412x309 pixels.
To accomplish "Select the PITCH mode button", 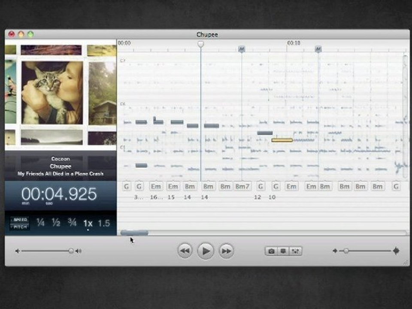I will (x=20, y=227).
